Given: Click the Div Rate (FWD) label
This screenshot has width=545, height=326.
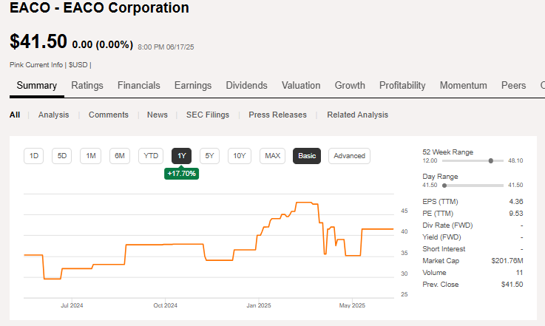Looking at the screenshot, I should (x=447, y=225).
